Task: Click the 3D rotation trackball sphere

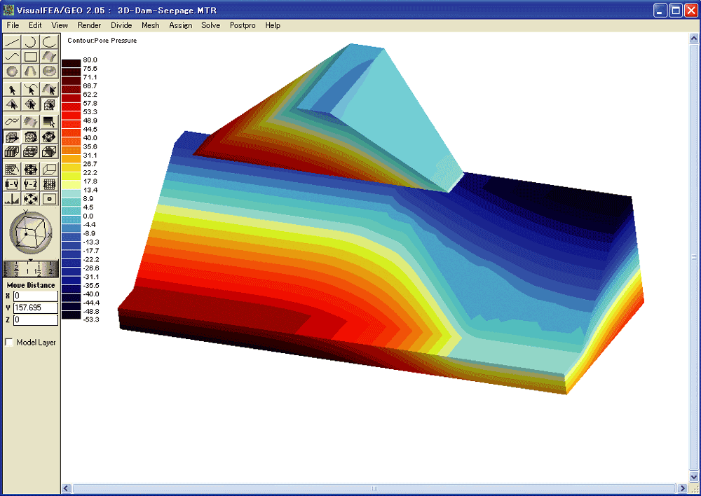Action: click(31, 233)
